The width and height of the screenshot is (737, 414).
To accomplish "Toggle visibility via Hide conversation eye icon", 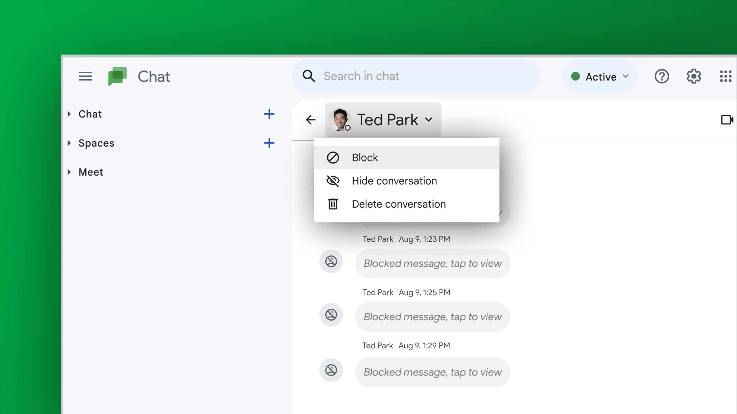I will click(x=333, y=181).
